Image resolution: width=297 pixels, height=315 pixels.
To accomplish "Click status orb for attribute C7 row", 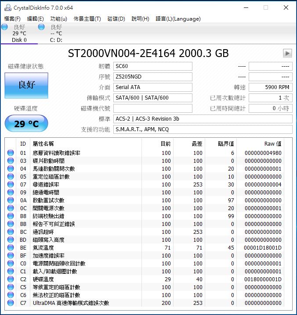I will click(11, 303).
